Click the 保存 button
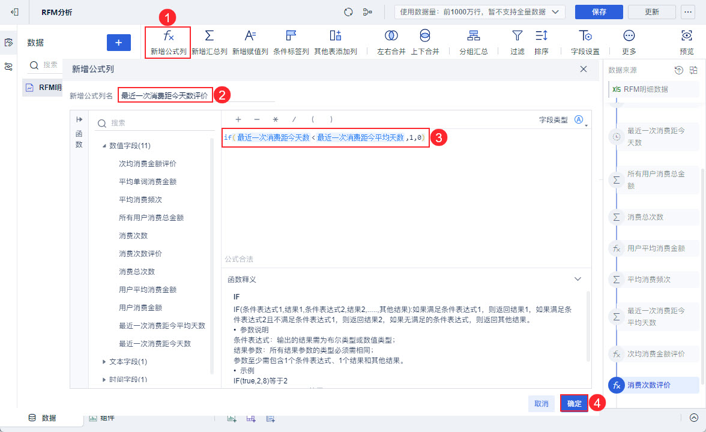Image resolution: width=706 pixels, height=432 pixels. point(599,12)
